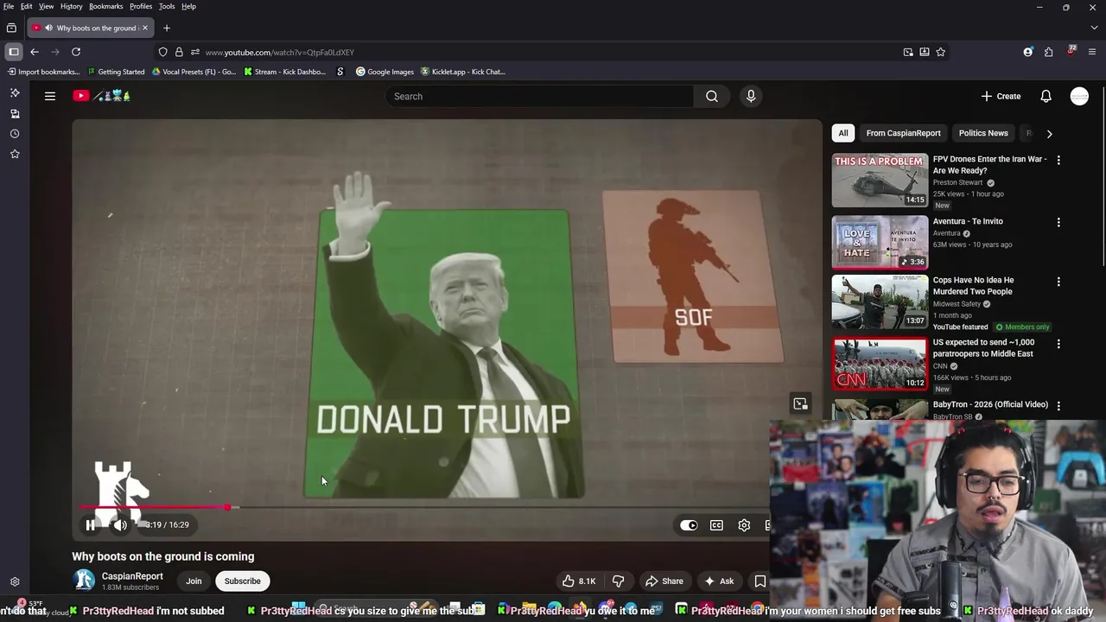This screenshot has height=622, width=1106.
Task: Open the Tools menu
Action: (x=167, y=6)
